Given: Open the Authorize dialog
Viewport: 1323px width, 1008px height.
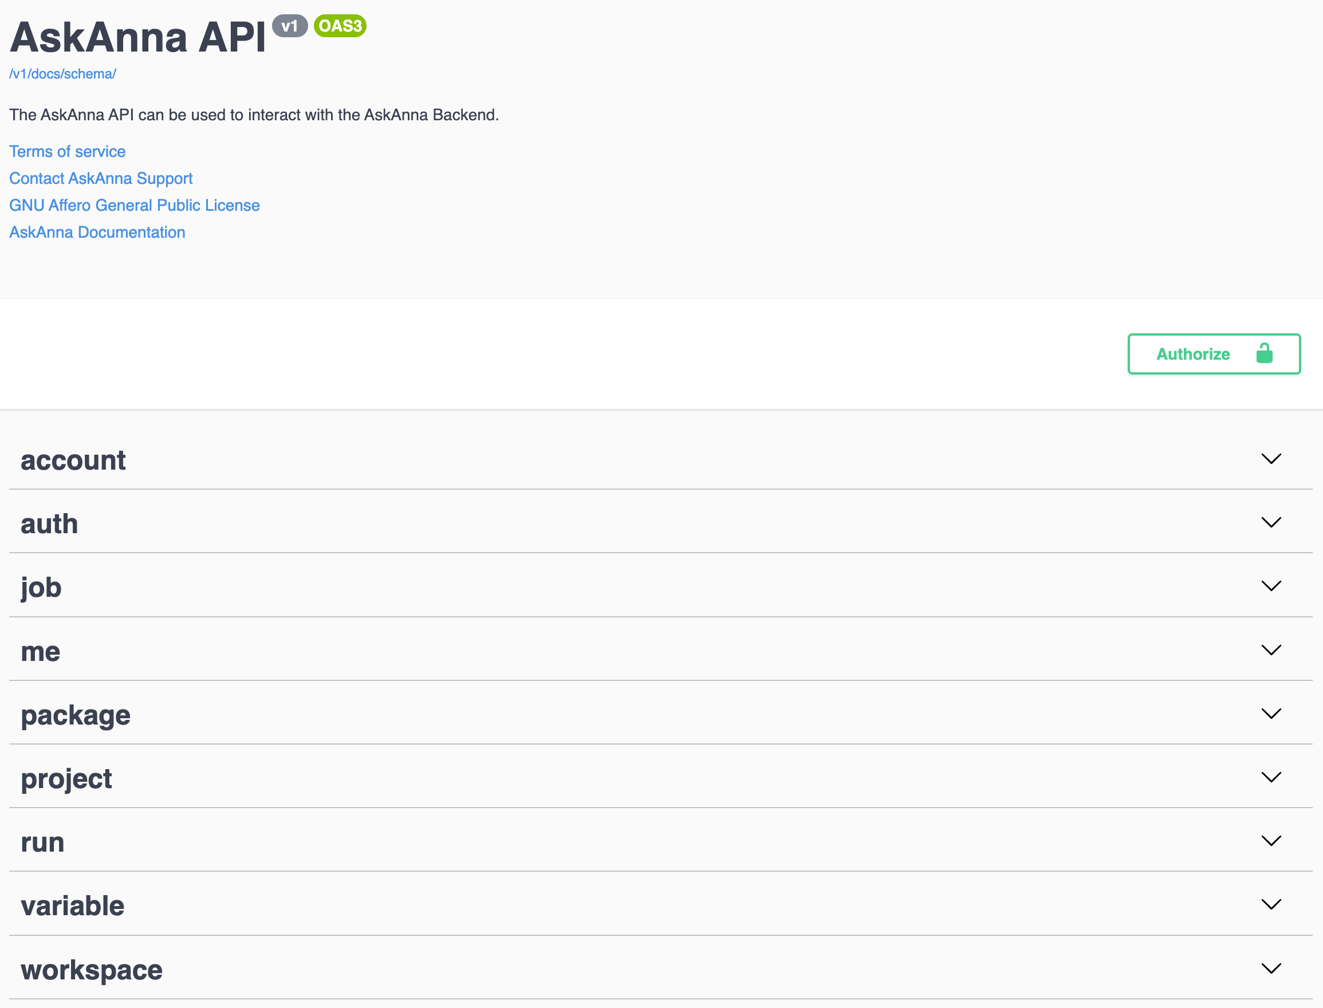Looking at the screenshot, I should click(x=1193, y=353).
